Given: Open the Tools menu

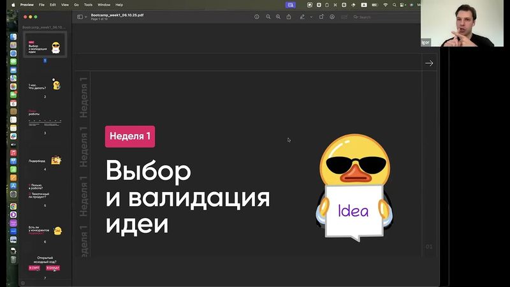Looking at the screenshot, I should pos(88,5).
